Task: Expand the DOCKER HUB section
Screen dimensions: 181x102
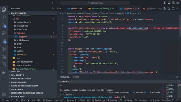Action: 33,90
